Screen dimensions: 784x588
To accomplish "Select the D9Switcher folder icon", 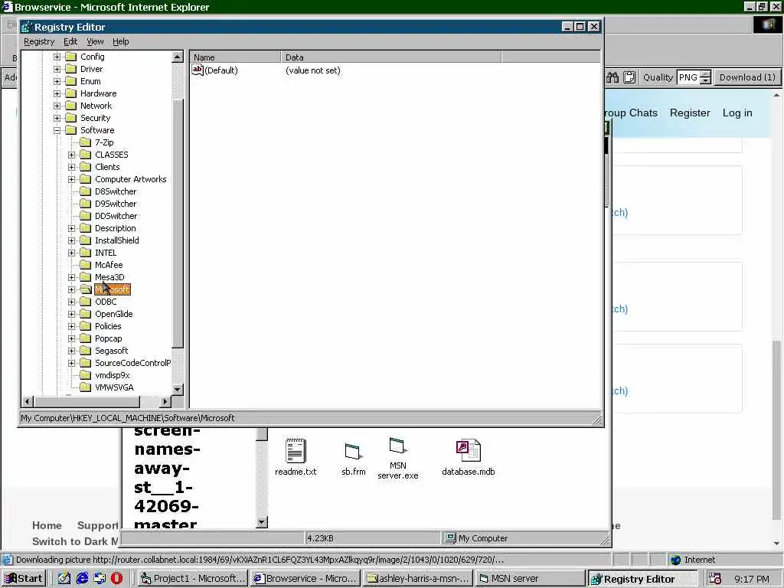I will [86, 204].
